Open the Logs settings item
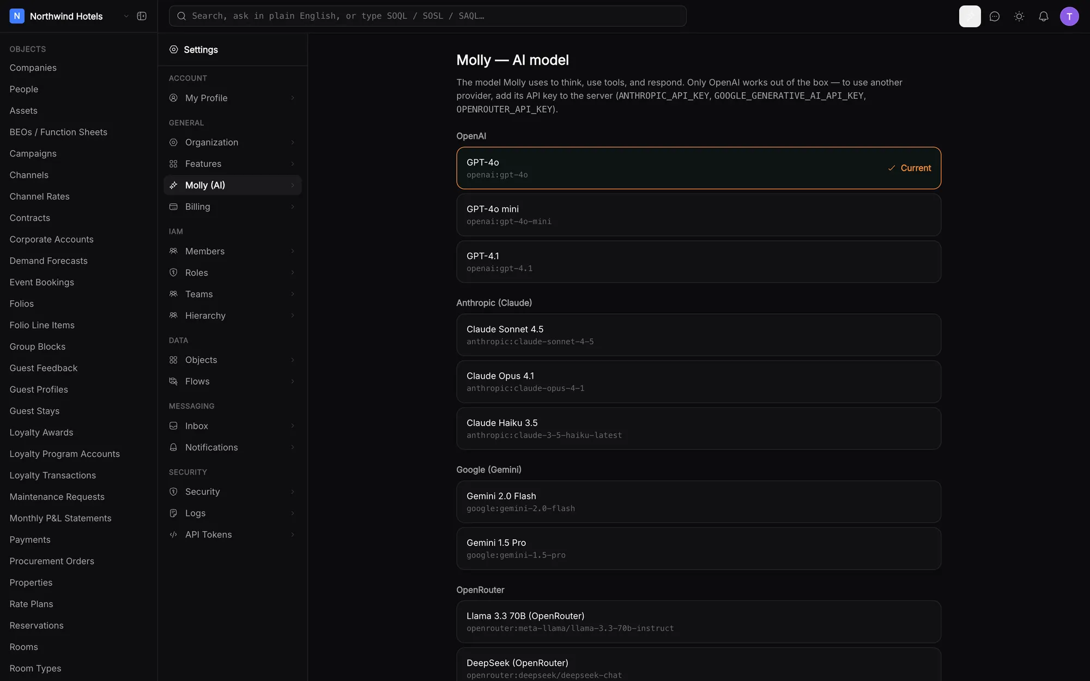The image size is (1090, 681). 233,513
